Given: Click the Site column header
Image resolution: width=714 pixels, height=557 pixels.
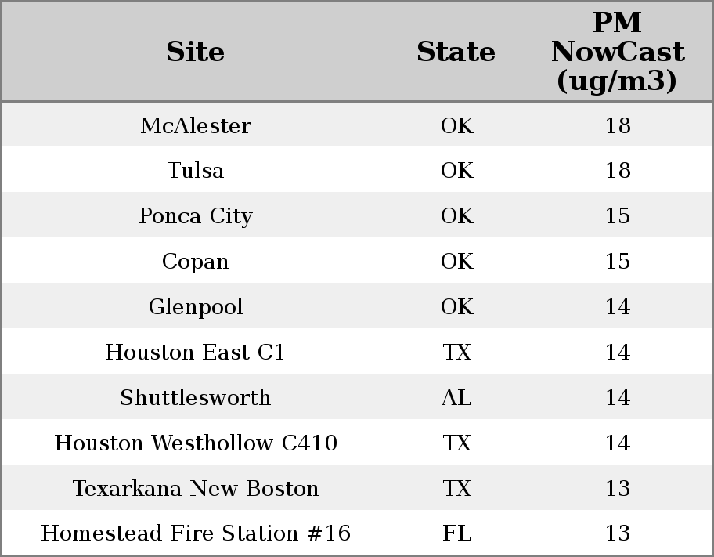Looking at the screenshot, I should [195, 52].
